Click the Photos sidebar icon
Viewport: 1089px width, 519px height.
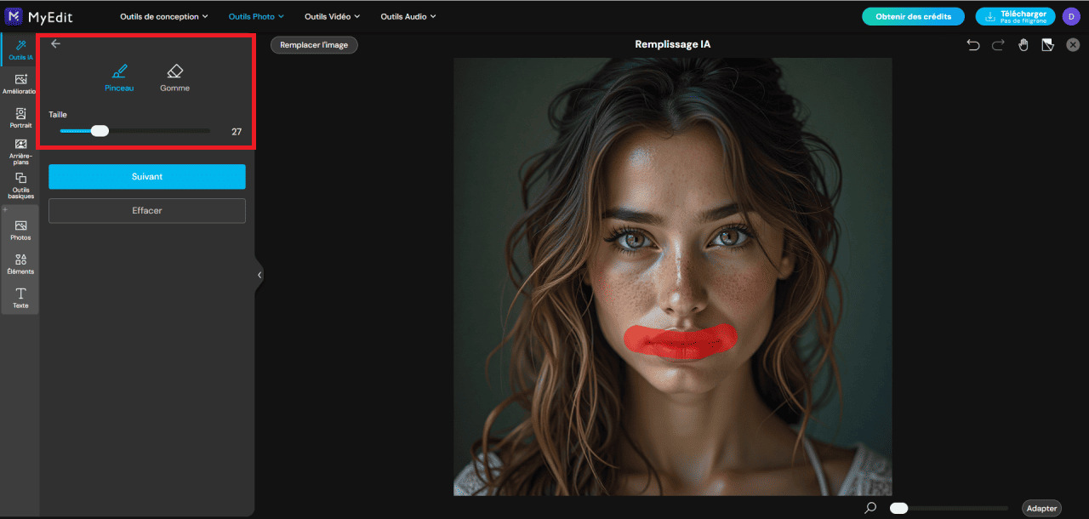20,228
